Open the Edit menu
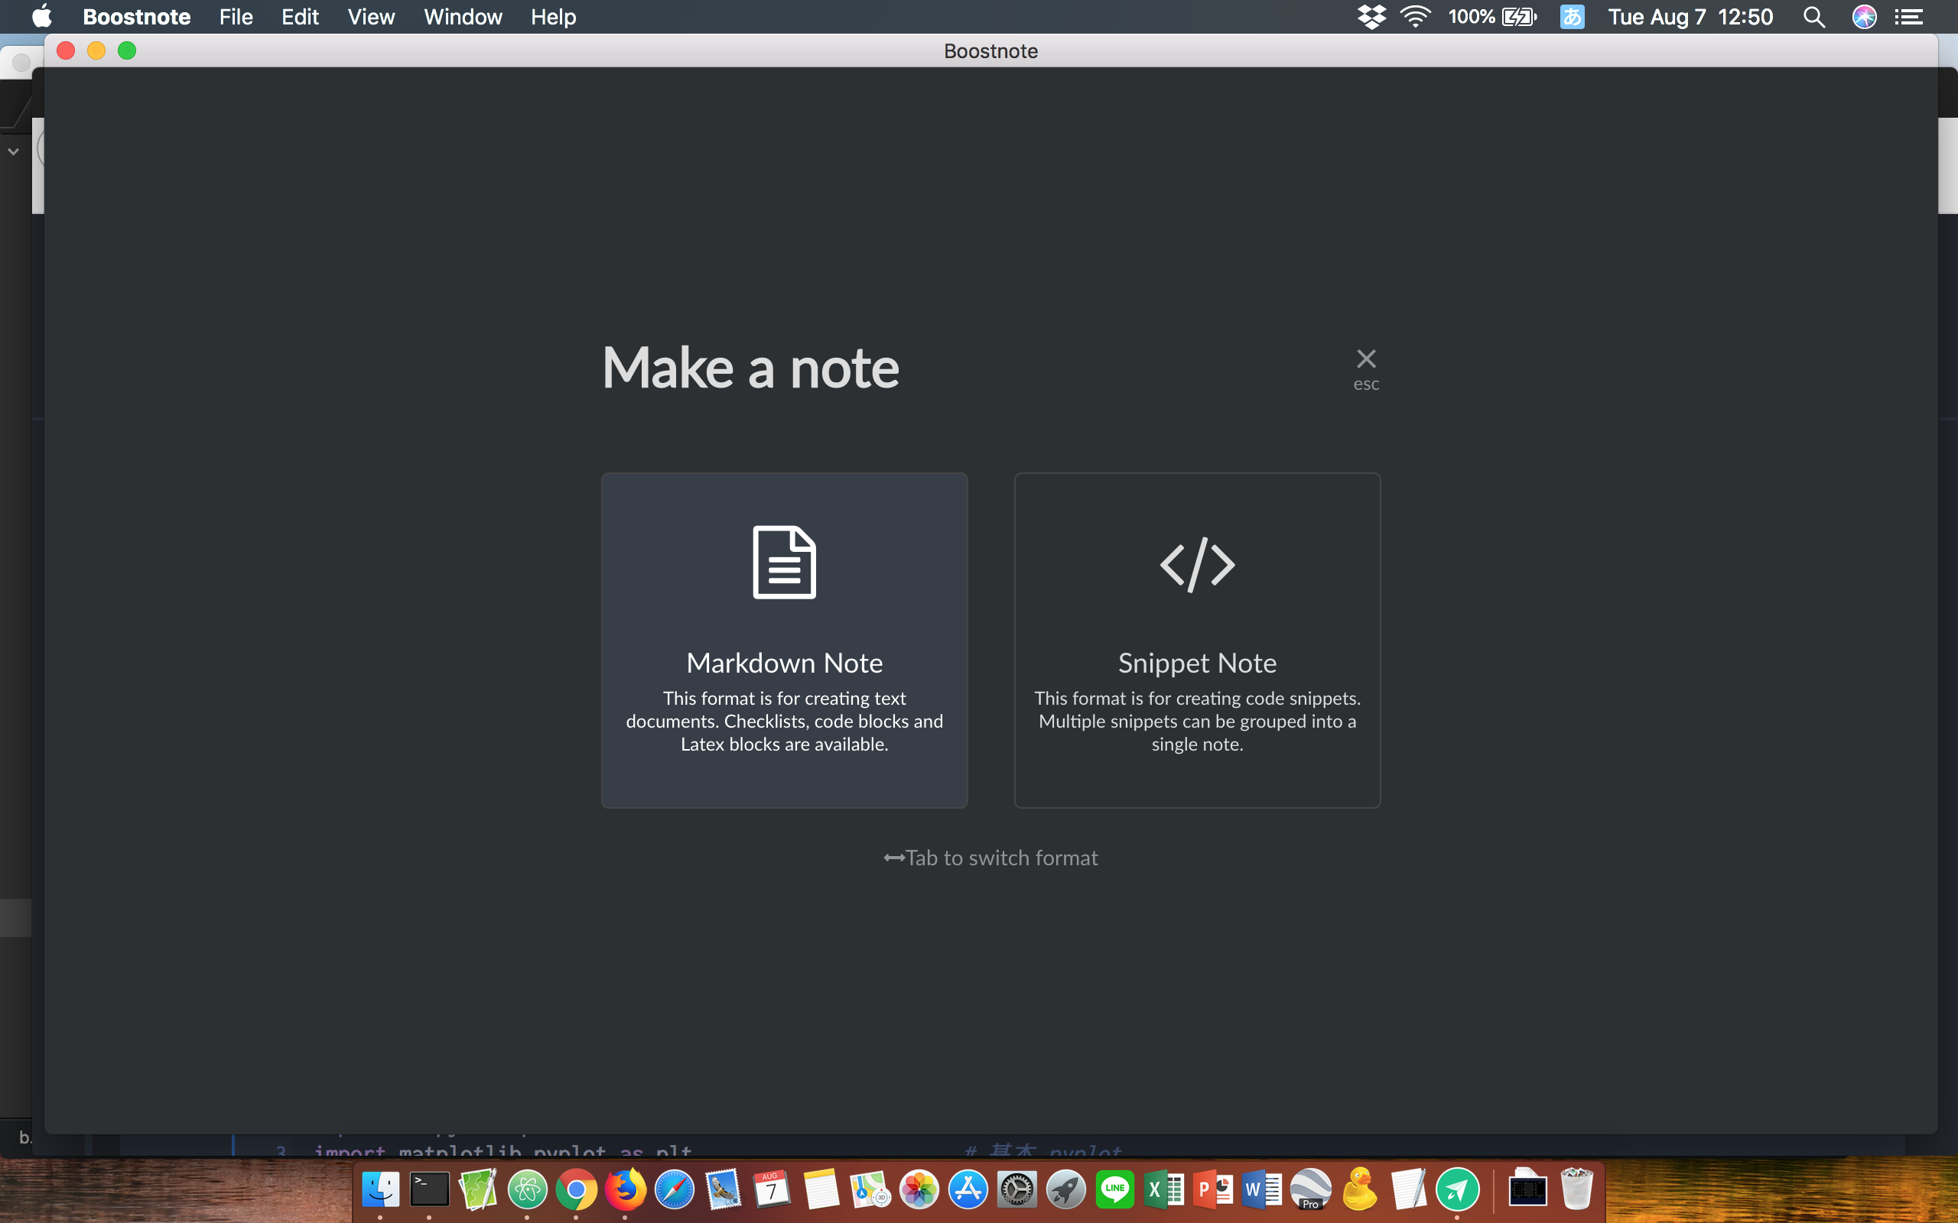Viewport: 1958px width, 1223px height. click(x=299, y=17)
